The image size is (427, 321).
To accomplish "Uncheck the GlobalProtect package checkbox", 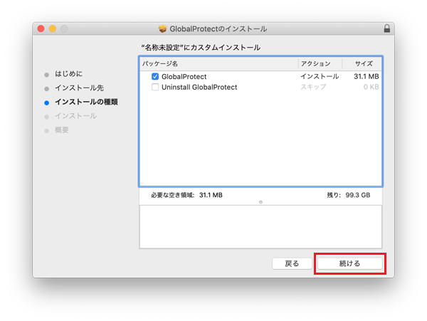I will coord(155,76).
